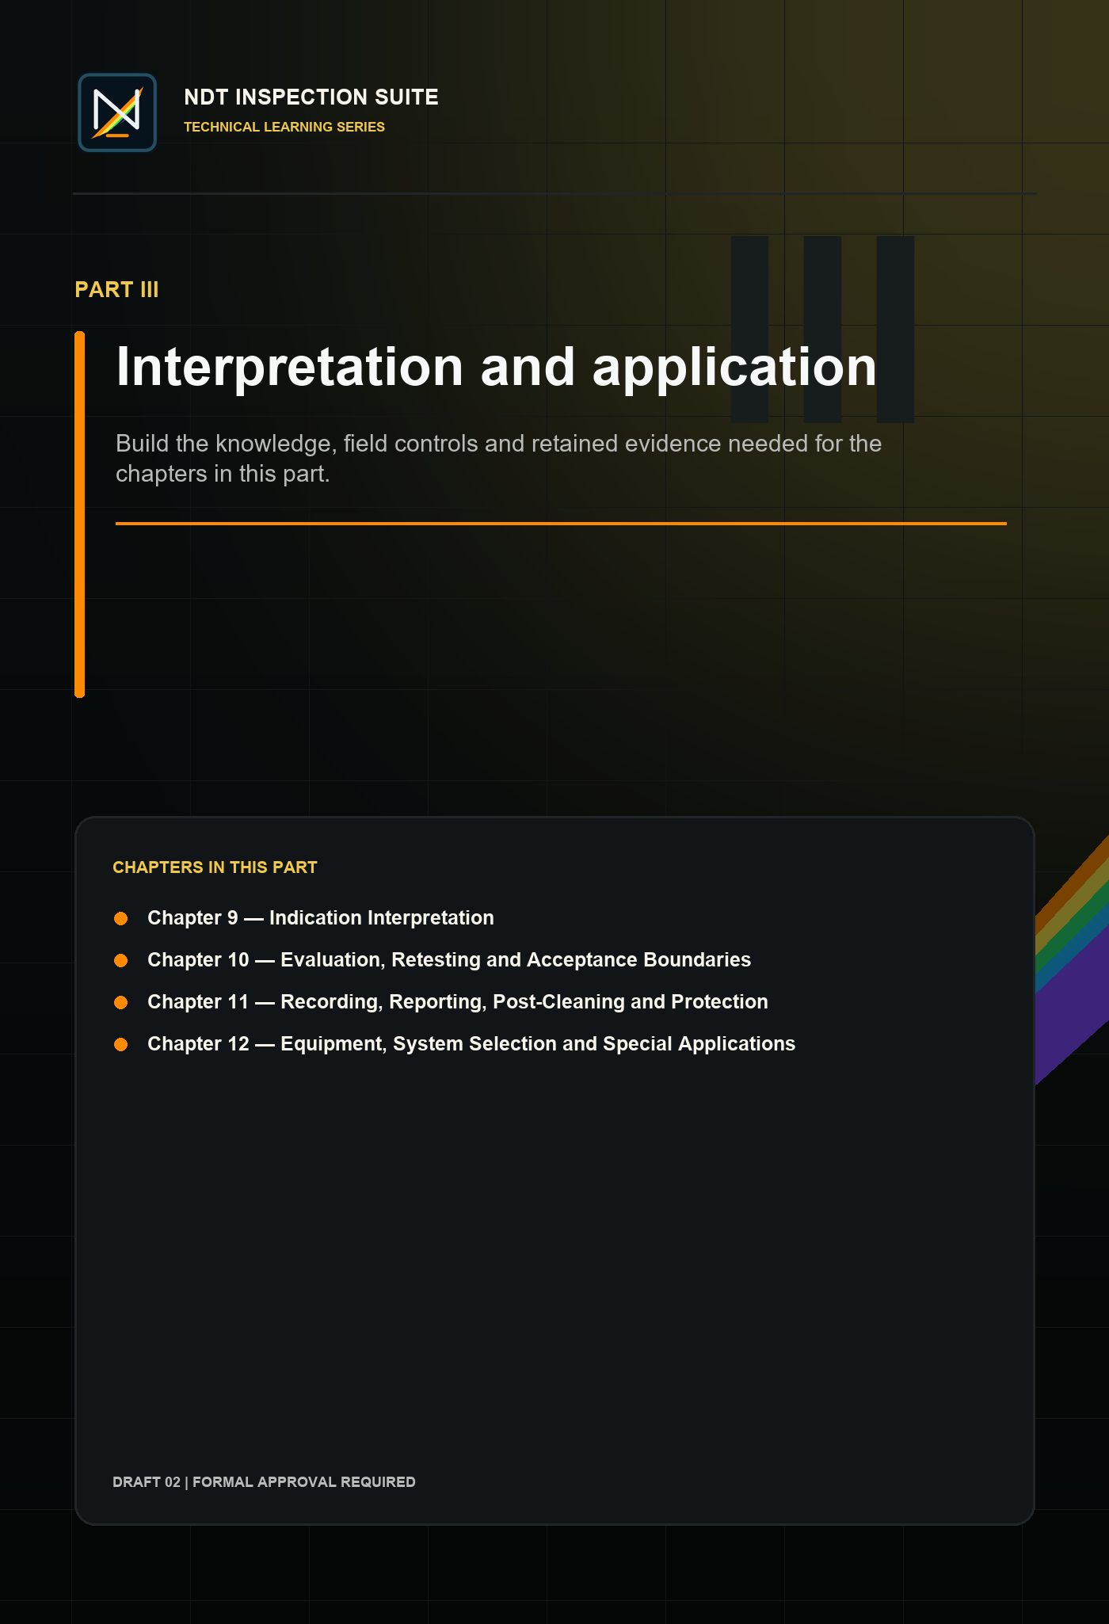
Task: Click the orange bullet beside Chapter 11
Action: tap(121, 1002)
